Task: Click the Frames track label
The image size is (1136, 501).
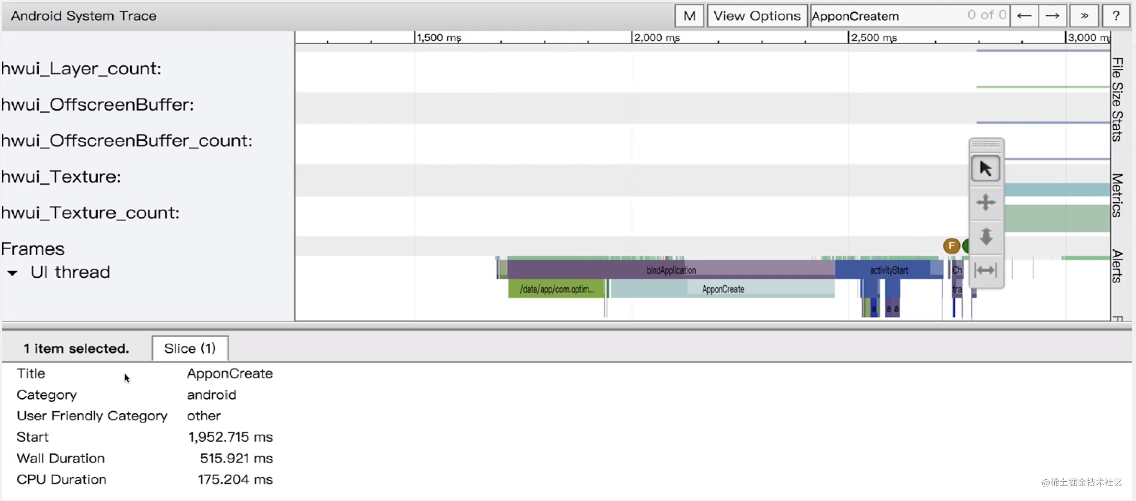Action: click(33, 249)
